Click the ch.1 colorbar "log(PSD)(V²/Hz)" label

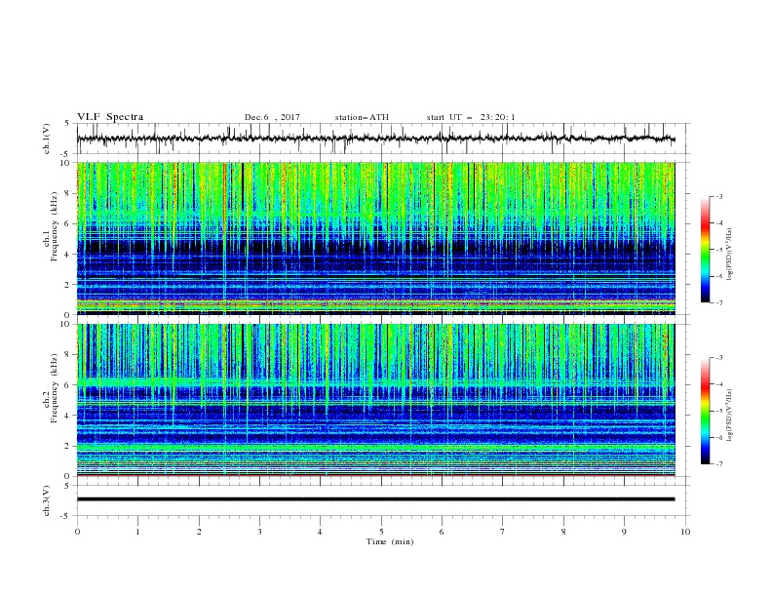[x=730, y=255]
